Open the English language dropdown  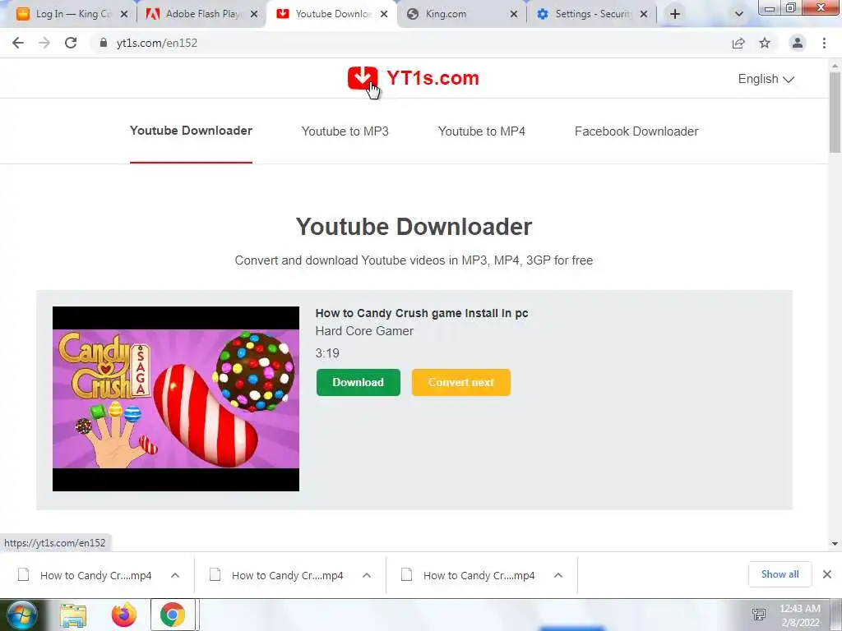click(766, 79)
